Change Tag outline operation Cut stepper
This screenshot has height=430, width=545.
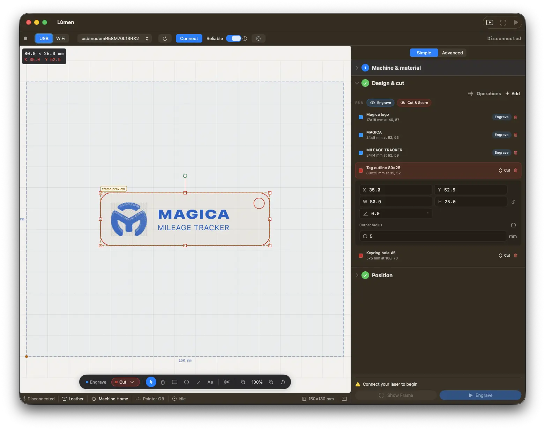505,171
